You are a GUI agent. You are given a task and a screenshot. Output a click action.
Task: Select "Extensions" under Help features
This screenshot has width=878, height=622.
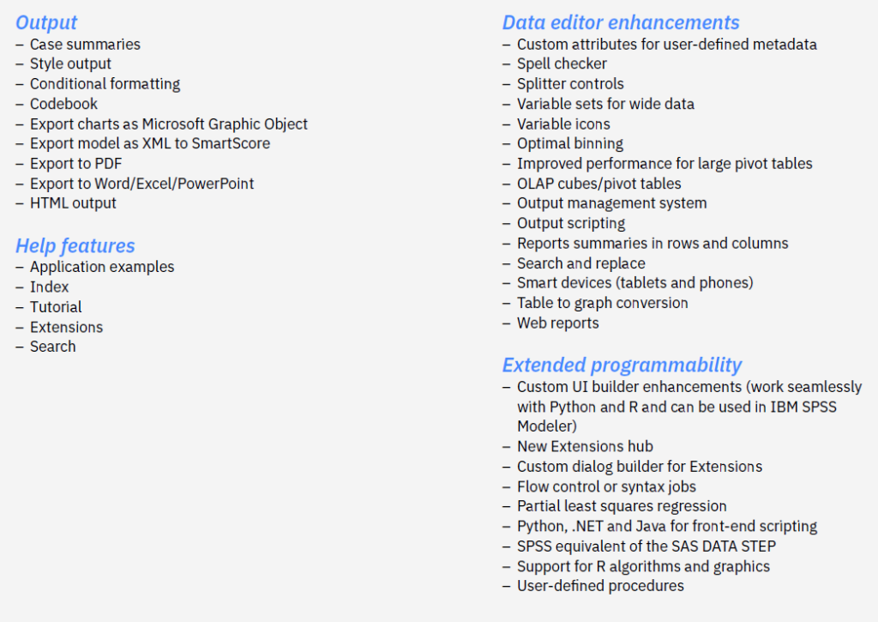[x=66, y=327]
